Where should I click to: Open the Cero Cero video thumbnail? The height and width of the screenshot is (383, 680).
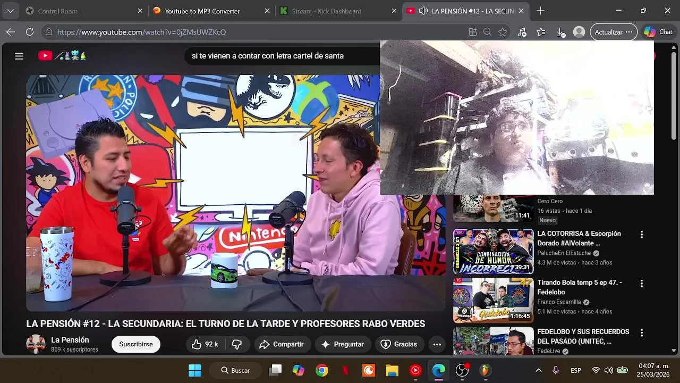[493, 209]
